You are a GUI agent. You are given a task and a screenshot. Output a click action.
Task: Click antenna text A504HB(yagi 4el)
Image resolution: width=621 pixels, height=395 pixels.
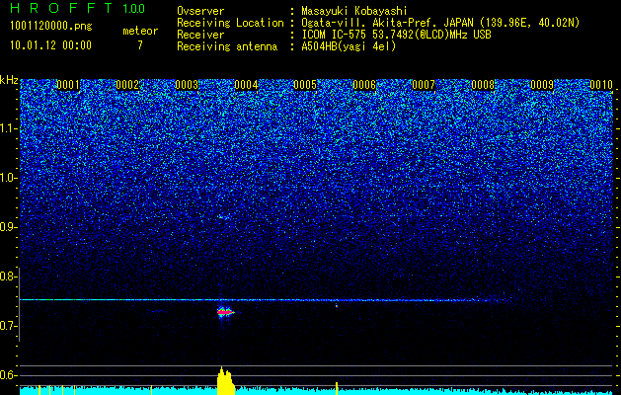[x=349, y=46]
